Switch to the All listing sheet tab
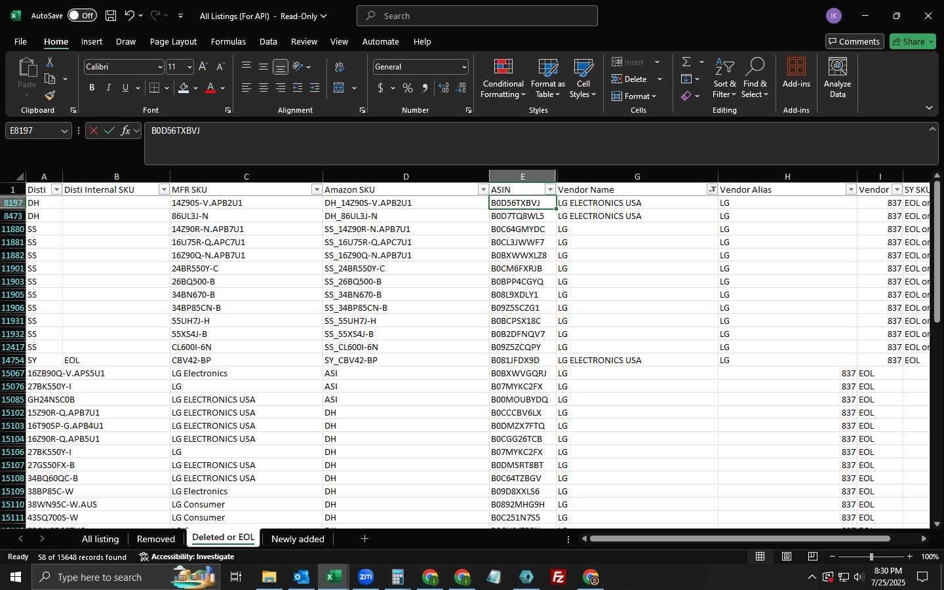The image size is (944, 590). pos(100,539)
